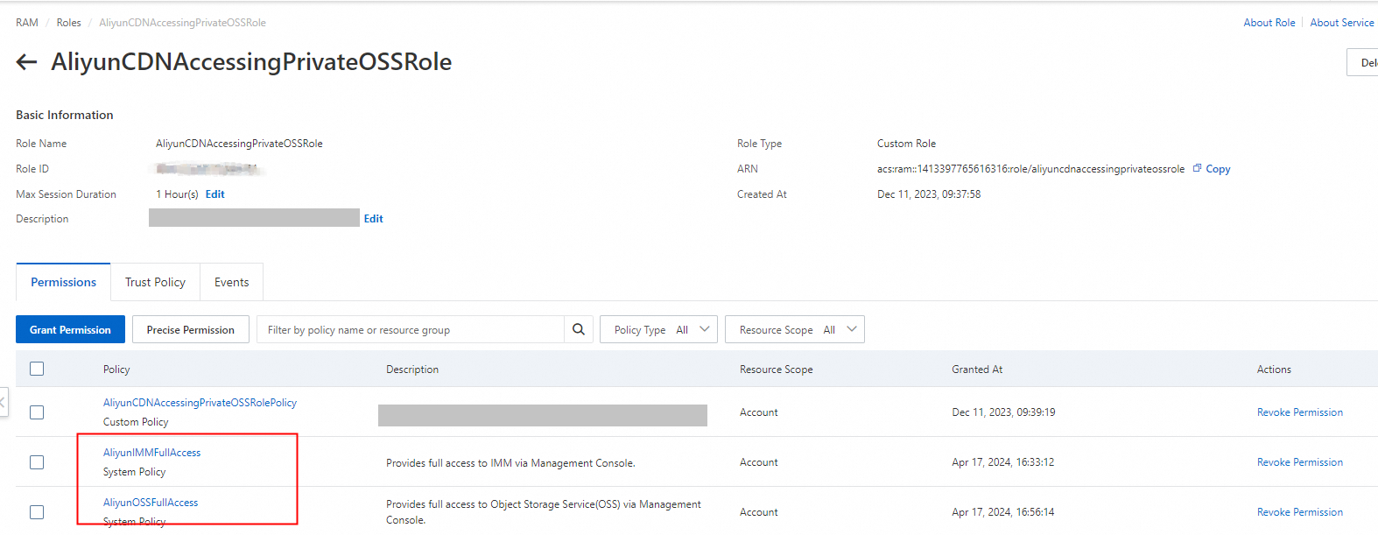Image resolution: width=1378 pixels, height=535 pixels.
Task: Edit the Max Session Duration
Action: point(215,194)
